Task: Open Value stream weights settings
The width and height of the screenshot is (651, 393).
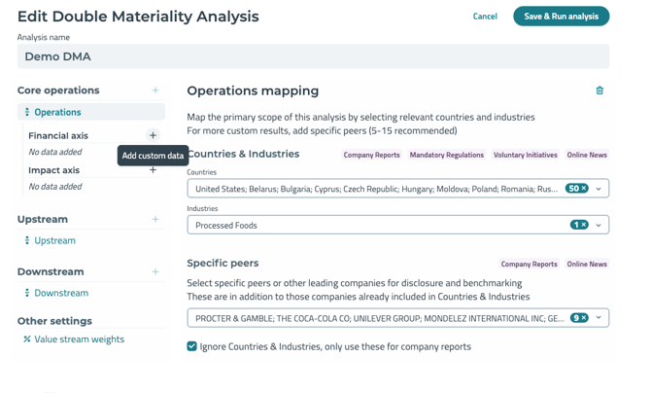Action: tap(79, 339)
